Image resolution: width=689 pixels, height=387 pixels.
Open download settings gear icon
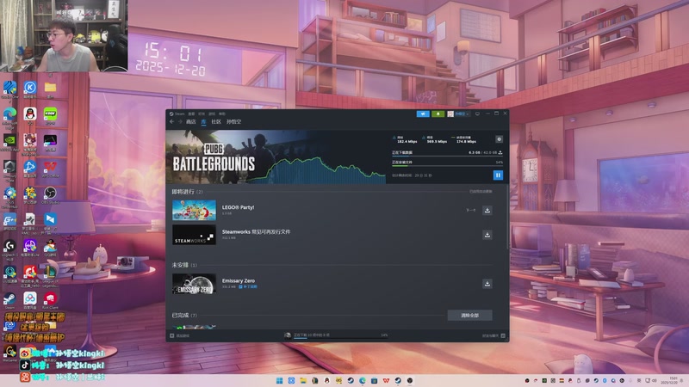tap(499, 139)
